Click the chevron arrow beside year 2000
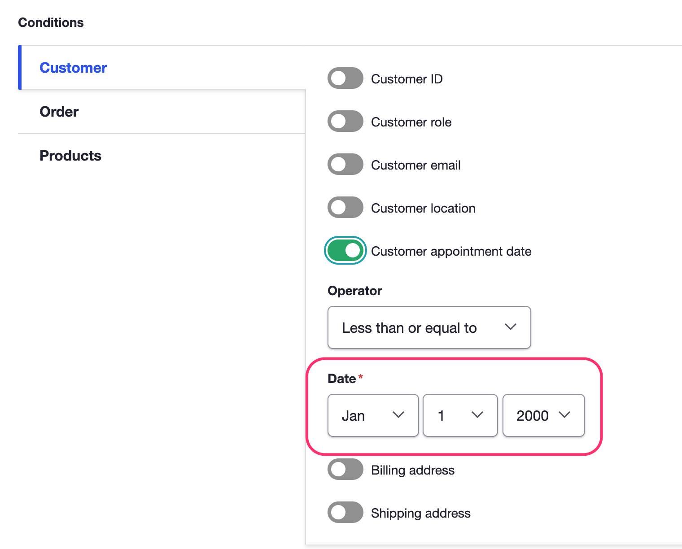 click(564, 415)
